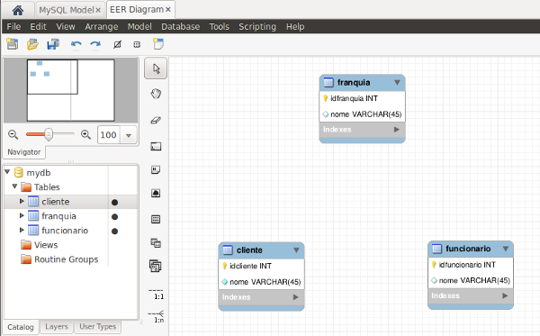Image resolution: width=540 pixels, height=336 pixels.
Task: Click the 'nome VARCHAR(45)' column in franquia
Action: 363,114
